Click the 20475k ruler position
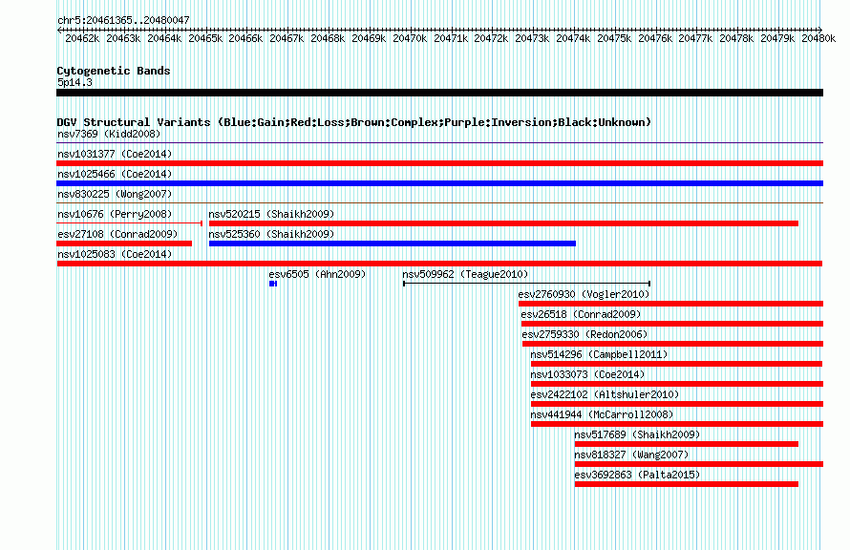The height and width of the screenshot is (550, 850). tap(614, 38)
